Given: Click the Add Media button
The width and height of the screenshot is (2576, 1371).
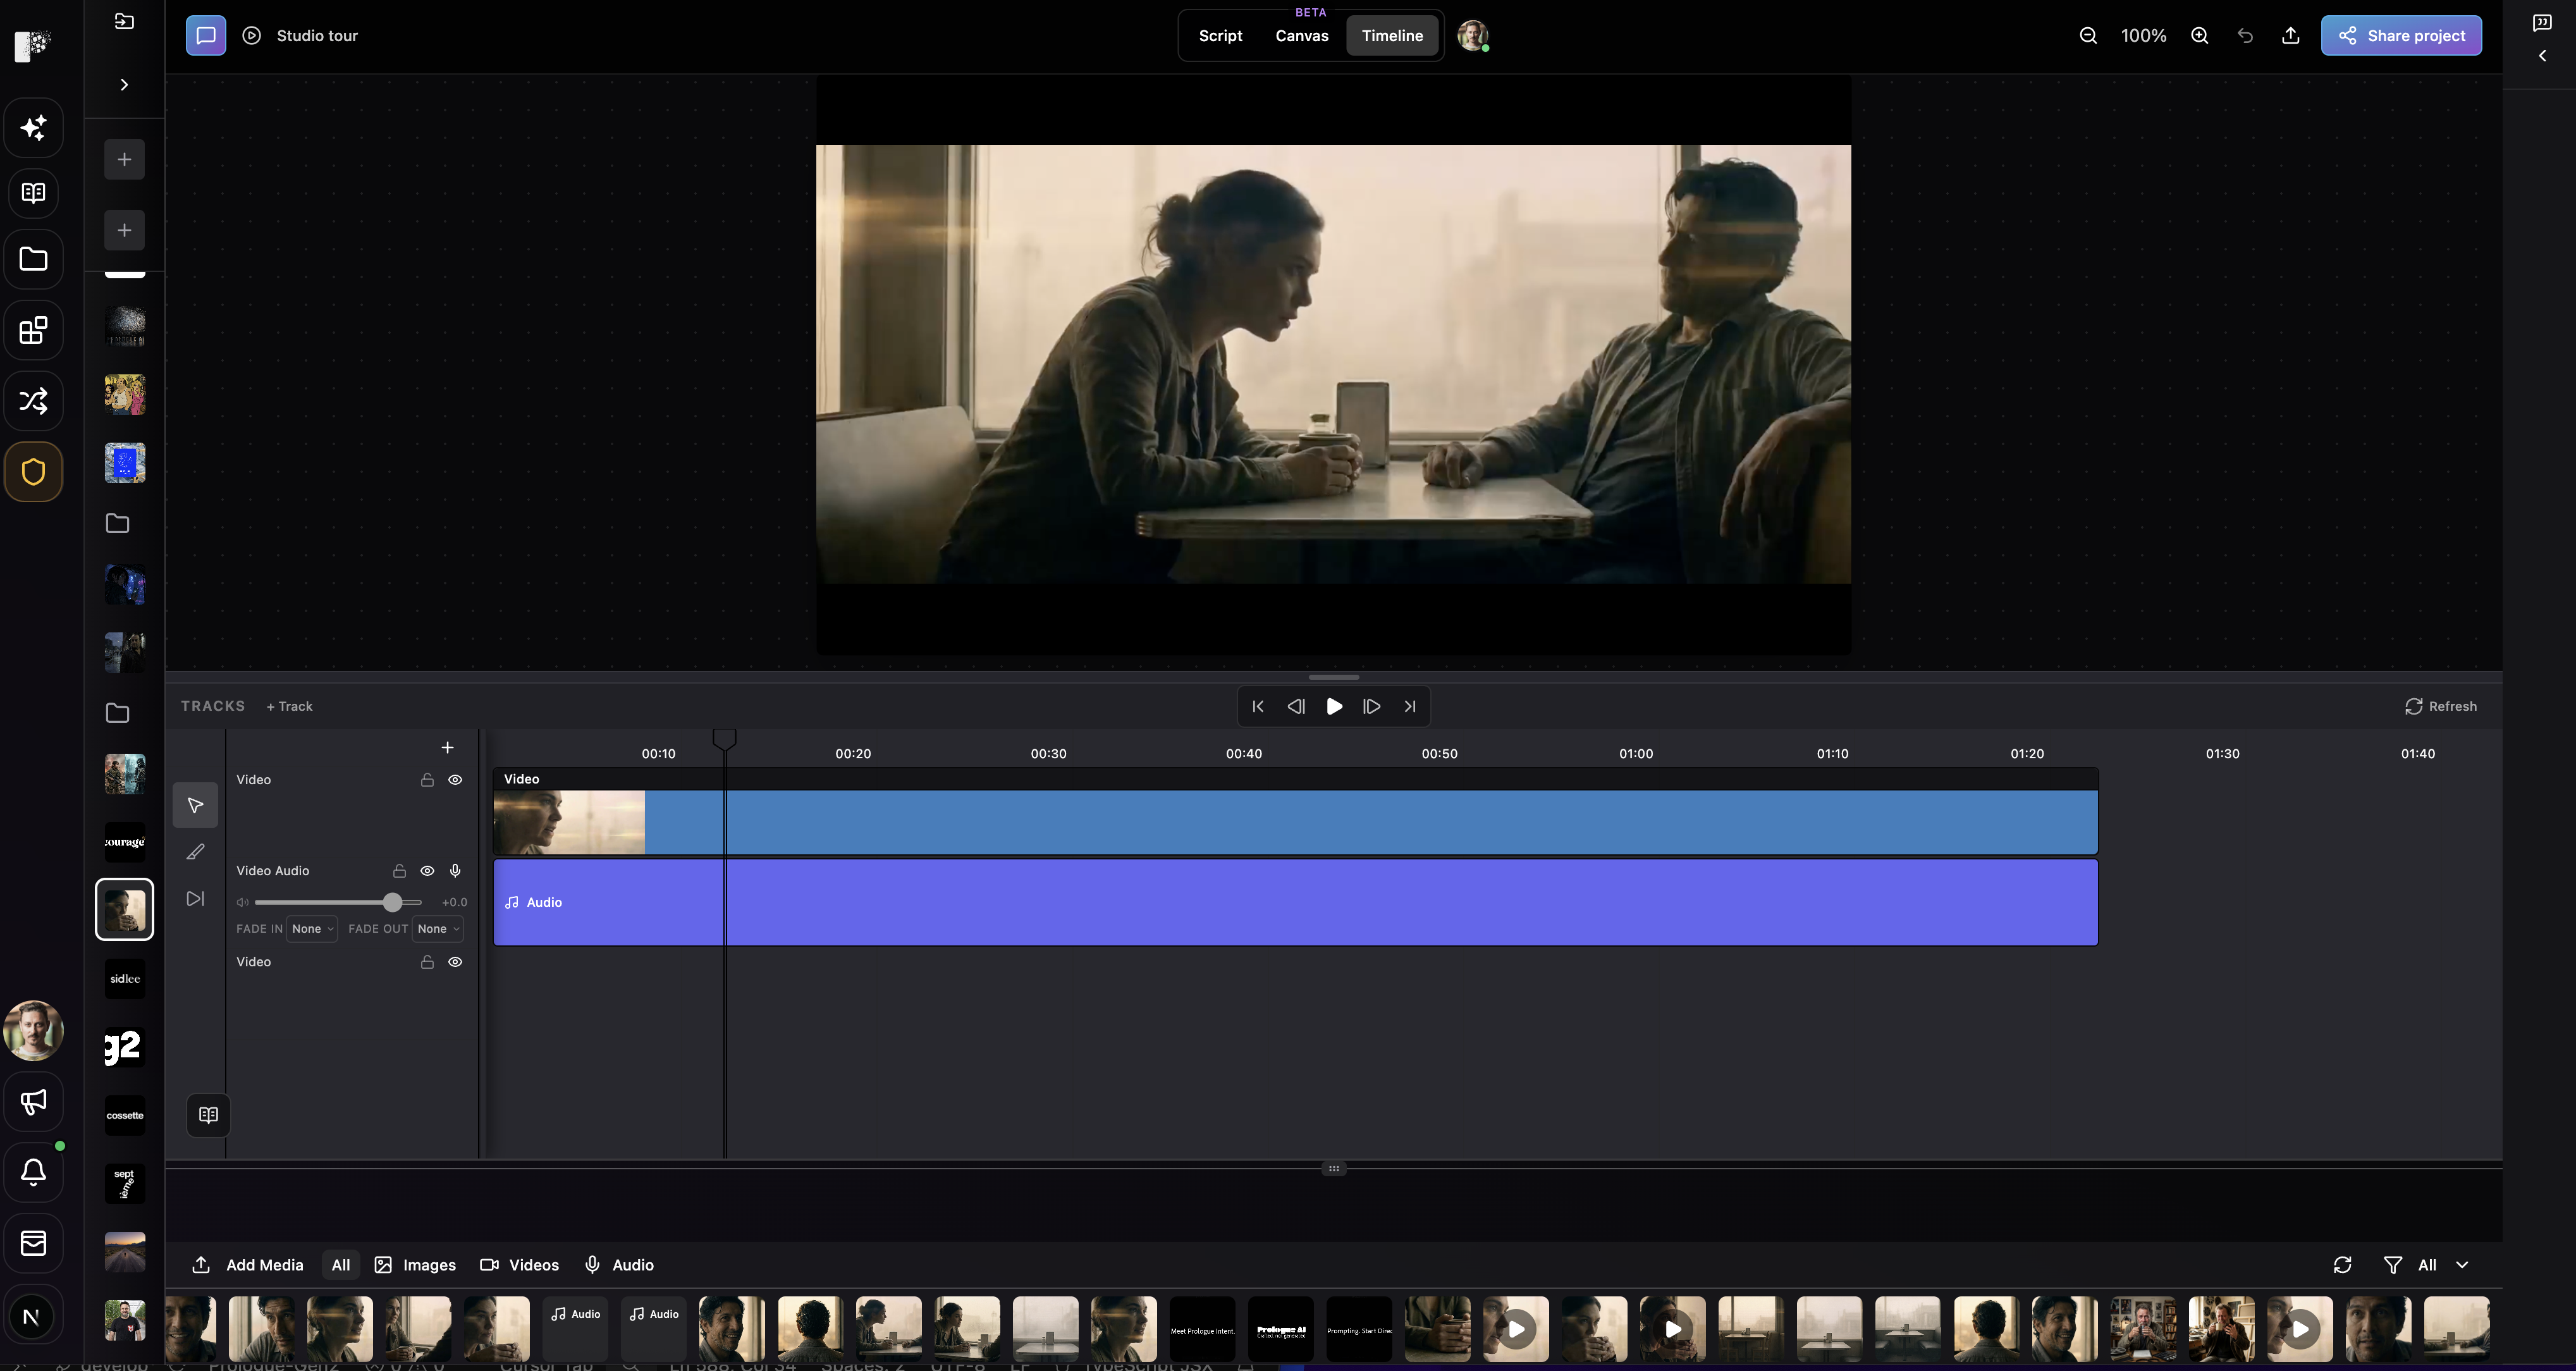Looking at the screenshot, I should (248, 1265).
